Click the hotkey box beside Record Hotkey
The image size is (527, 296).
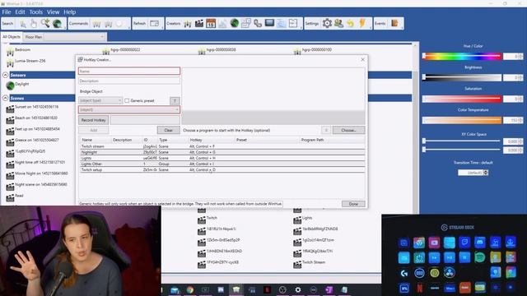click(145, 120)
